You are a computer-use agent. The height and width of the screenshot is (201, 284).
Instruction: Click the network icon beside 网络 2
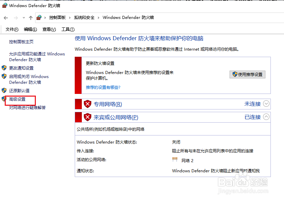click(175, 160)
